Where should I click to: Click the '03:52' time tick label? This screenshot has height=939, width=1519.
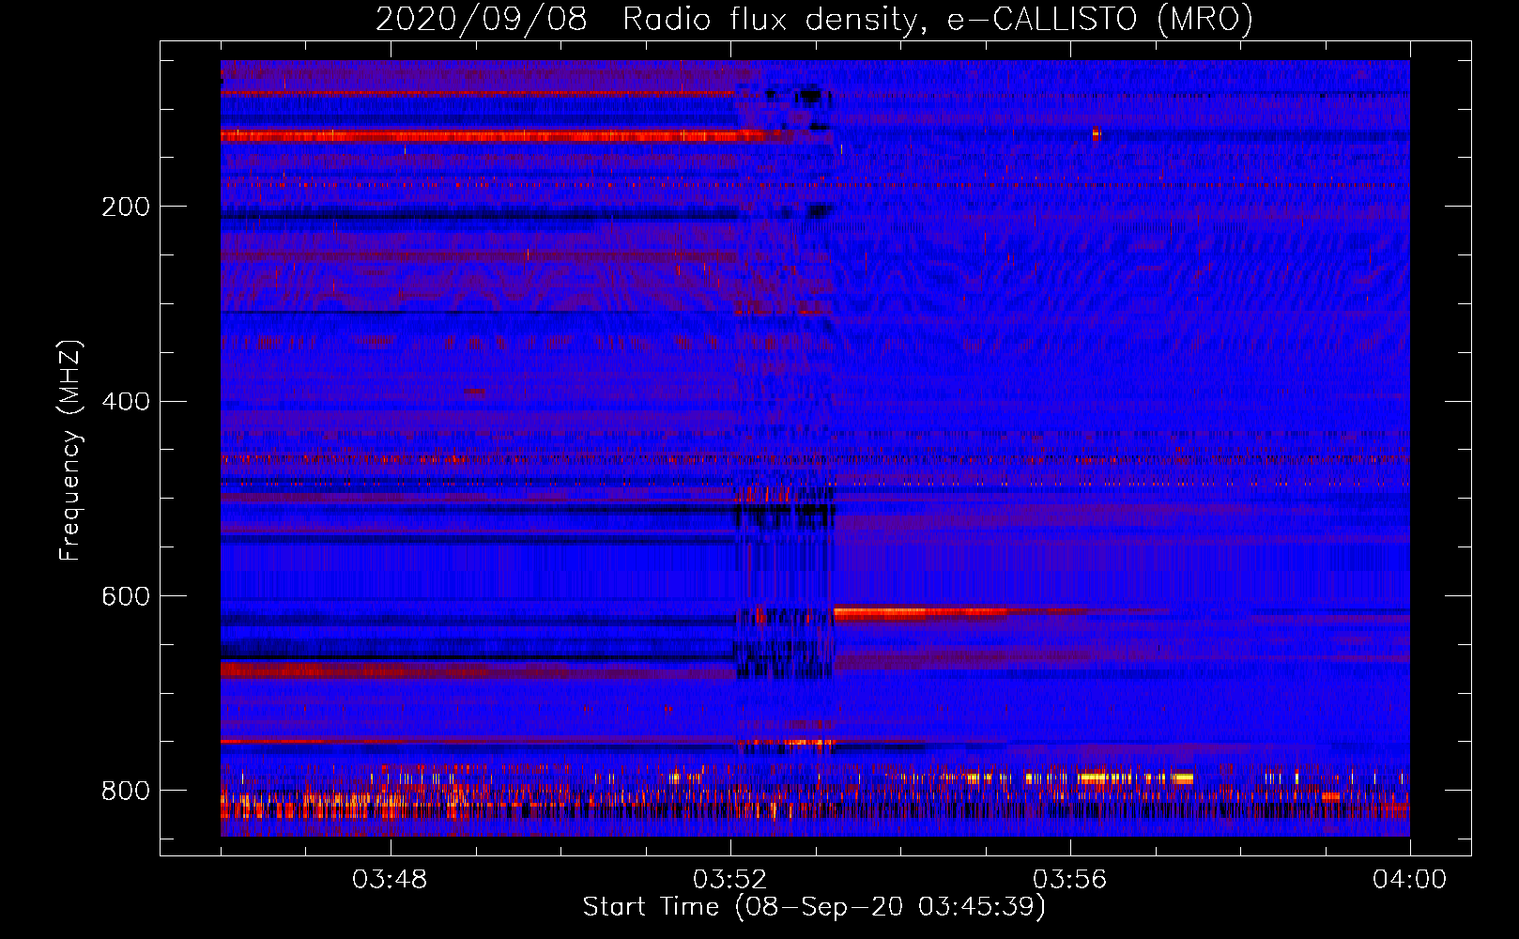click(x=729, y=880)
